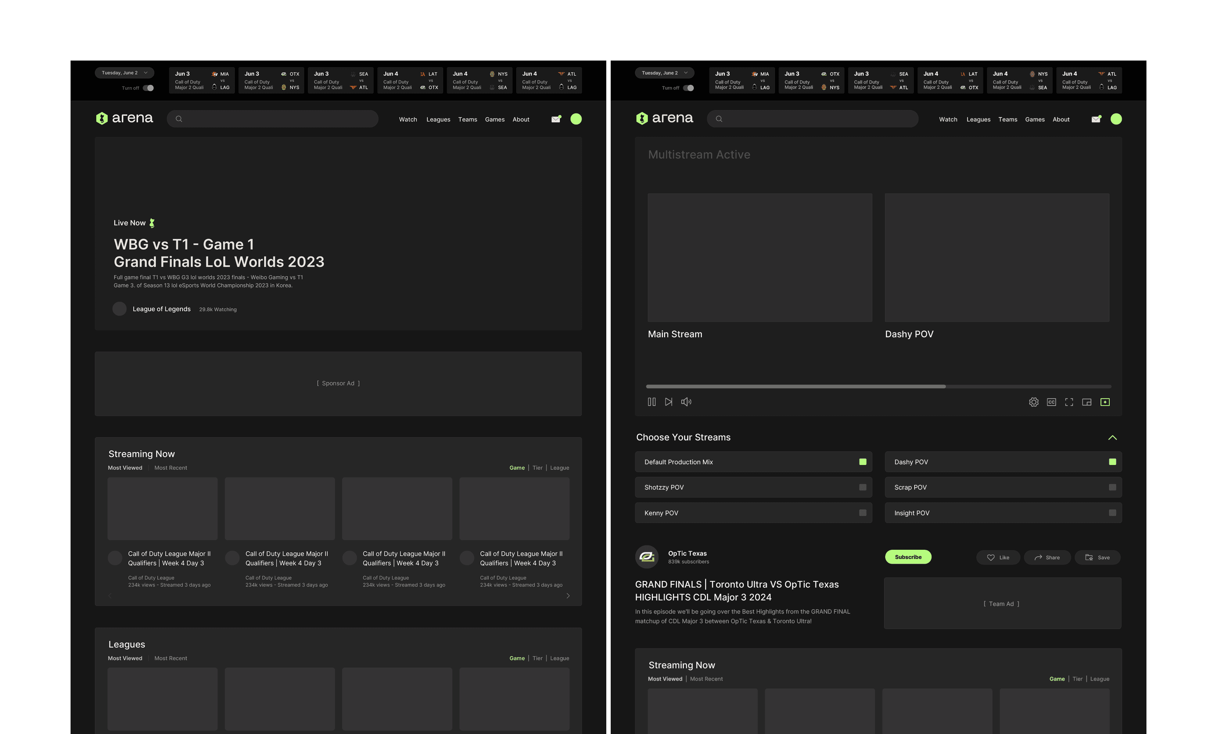Viewport: 1217px width, 734px height.
Task: Click next arrow in left Streaming Now carousel
Action: (x=568, y=596)
